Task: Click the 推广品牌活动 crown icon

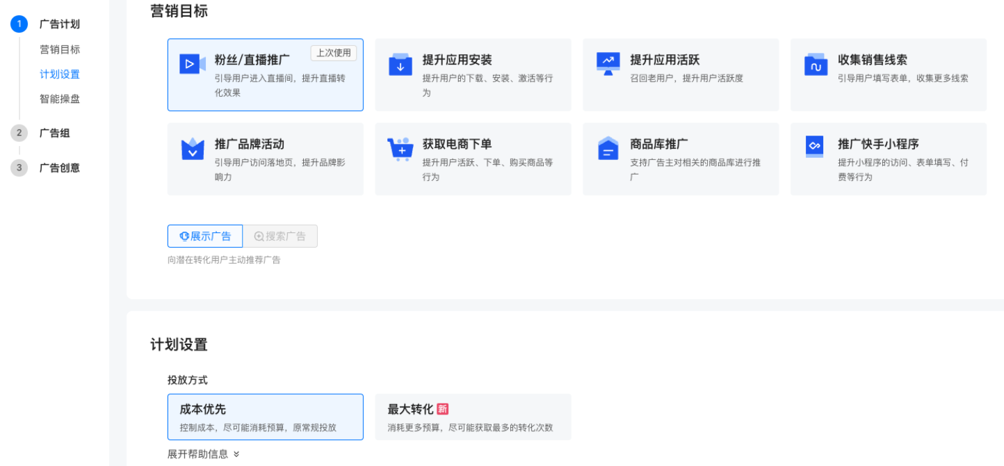Action: pyautogui.click(x=192, y=148)
